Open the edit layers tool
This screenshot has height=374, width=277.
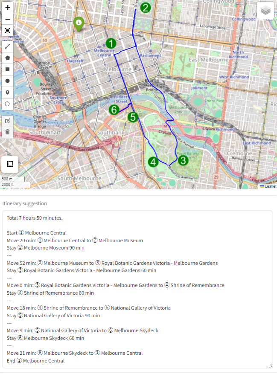[x=8, y=121]
